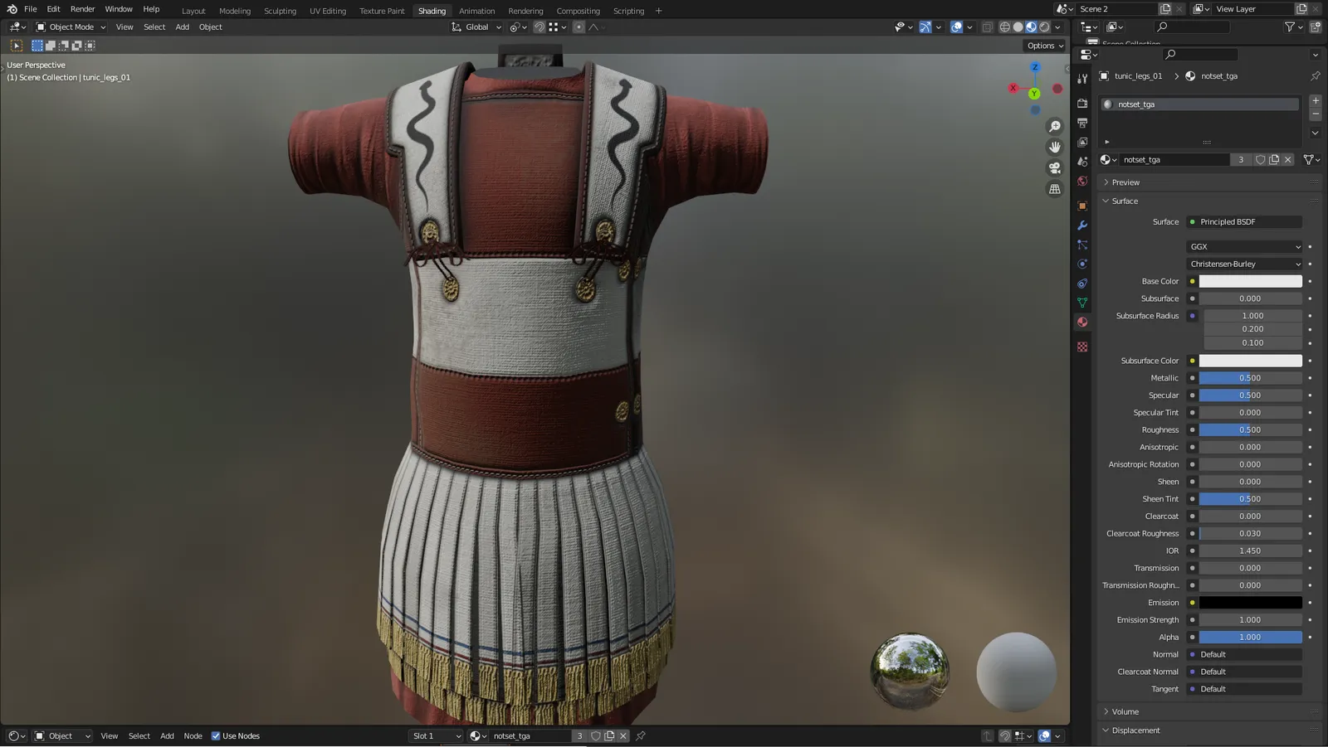This screenshot has width=1328, height=747.
Task: Toggle viewport gizmos display
Action: point(925,27)
